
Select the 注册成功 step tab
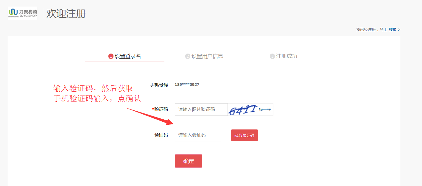tap(284, 56)
